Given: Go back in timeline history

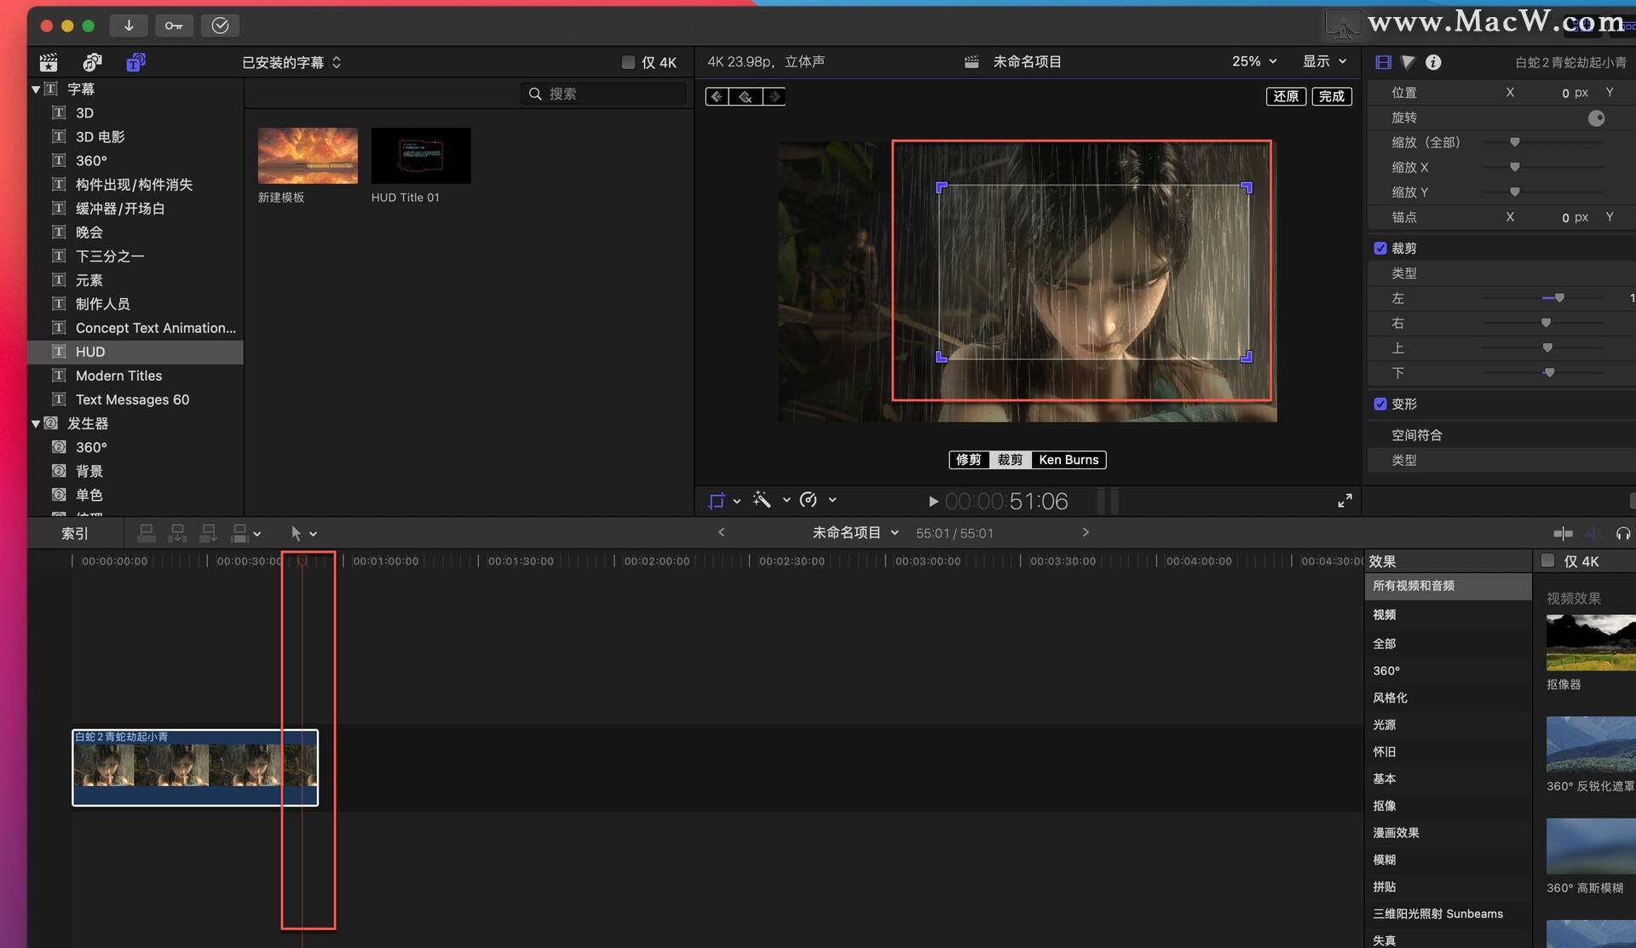Looking at the screenshot, I should pyautogui.click(x=721, y=532).
